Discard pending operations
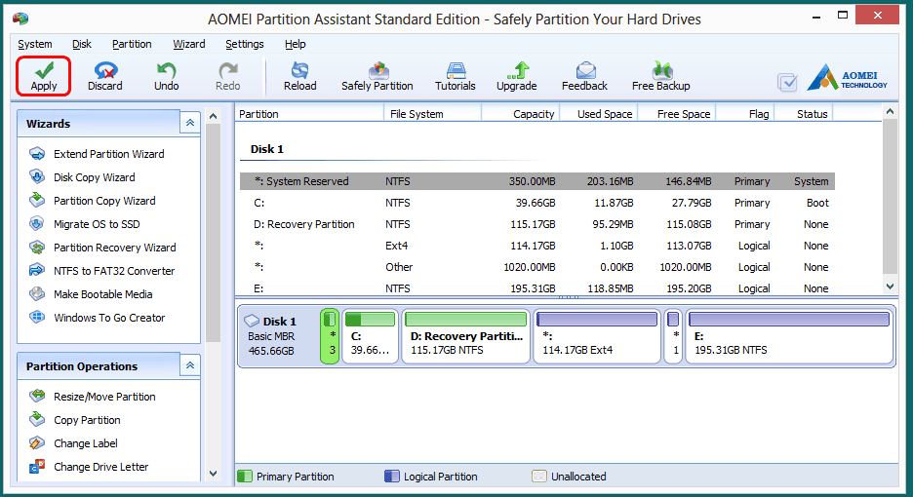Image resolution: width=913 pixels, height=497 pixels. tap(104, 76)
